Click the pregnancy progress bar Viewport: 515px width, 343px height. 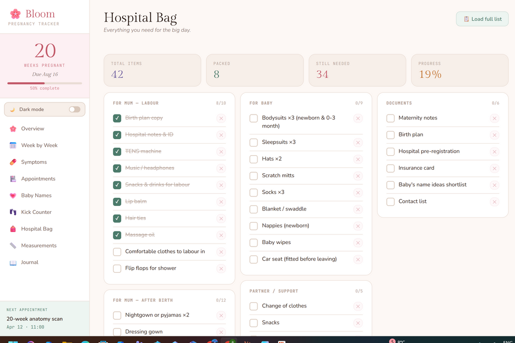point(45,83)
